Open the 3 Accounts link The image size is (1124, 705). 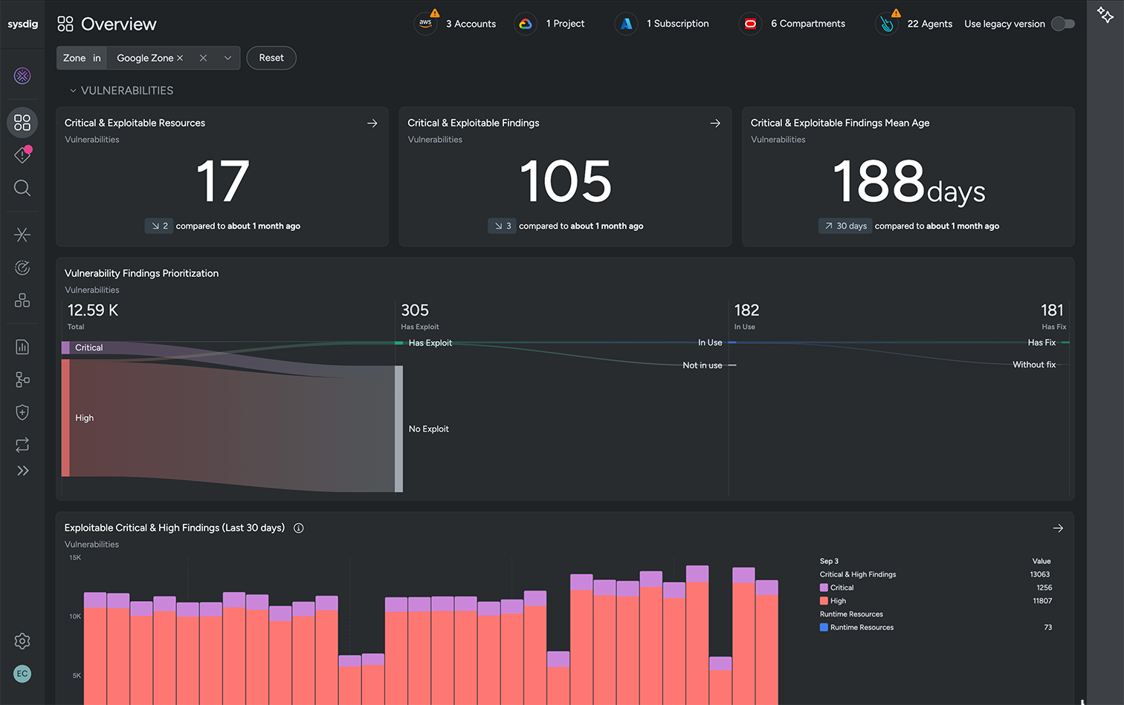point(471,24)
